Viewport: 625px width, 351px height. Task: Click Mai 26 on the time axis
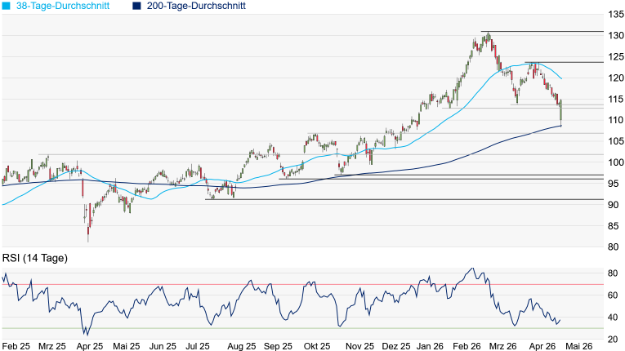[578, 345]
